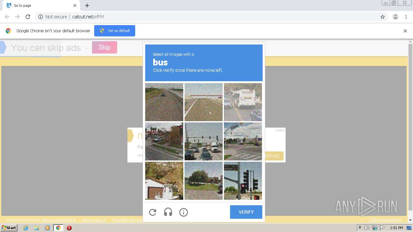The height and width of the screenshot is (232, 413).
Task: Switch to Chrome taskbar button
Action: tap(58, 228)
